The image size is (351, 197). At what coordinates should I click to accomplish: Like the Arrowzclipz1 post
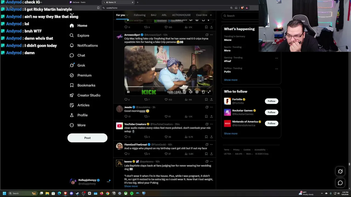coord(166,100)
